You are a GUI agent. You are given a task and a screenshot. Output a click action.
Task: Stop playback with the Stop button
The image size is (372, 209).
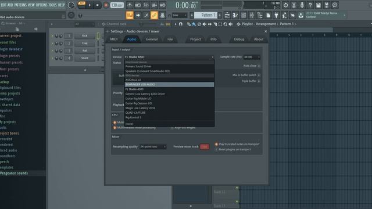pyautogui.click(x=98, y=5)
